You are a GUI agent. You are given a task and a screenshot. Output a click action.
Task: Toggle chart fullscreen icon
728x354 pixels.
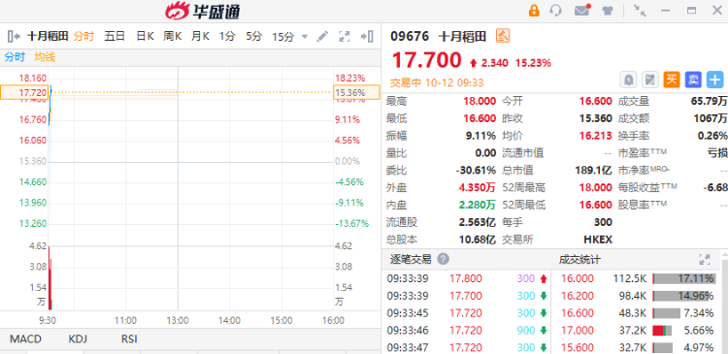coord(344,36)
